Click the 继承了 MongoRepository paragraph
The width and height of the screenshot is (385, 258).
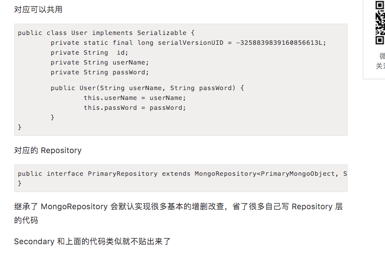coord(178,207)
